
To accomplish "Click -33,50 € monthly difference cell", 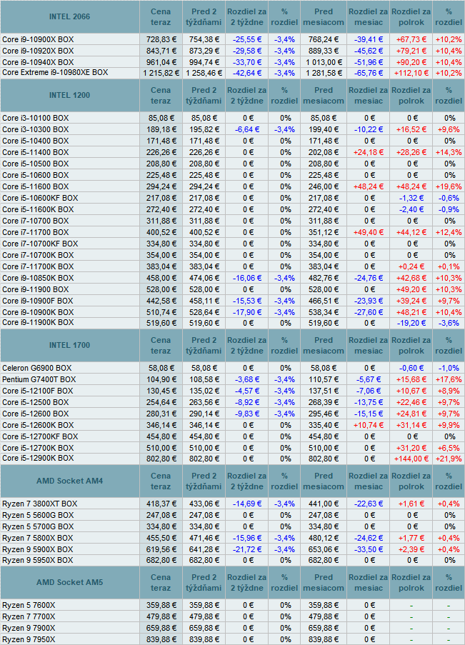I will pos(369,549).
